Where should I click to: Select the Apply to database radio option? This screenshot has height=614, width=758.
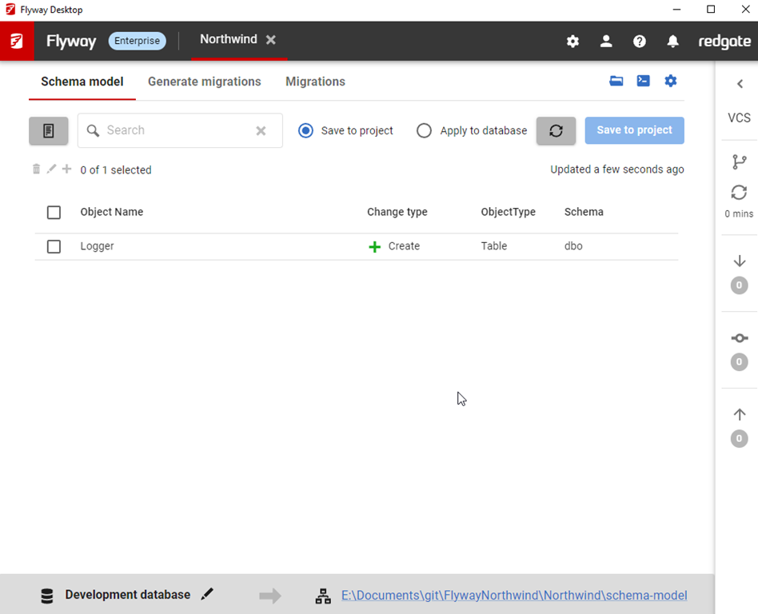pos(425,130)
